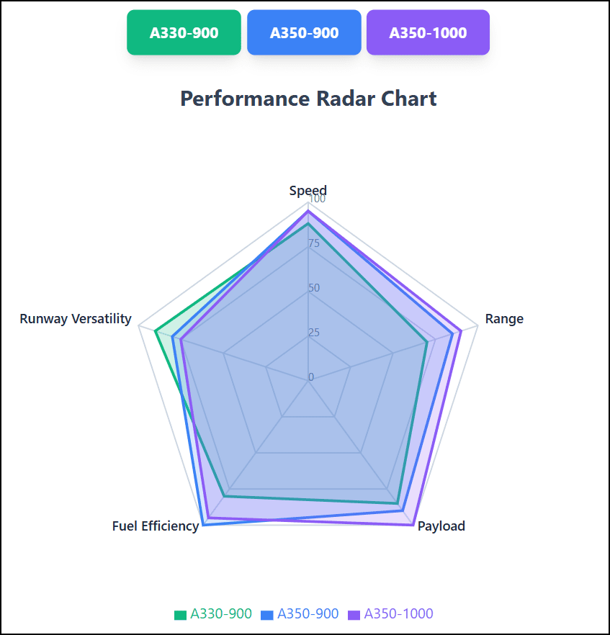This screenshot has width=610, height=635.
Task: Click the Fuel Efficiency axis label
Action: point(156,526)
